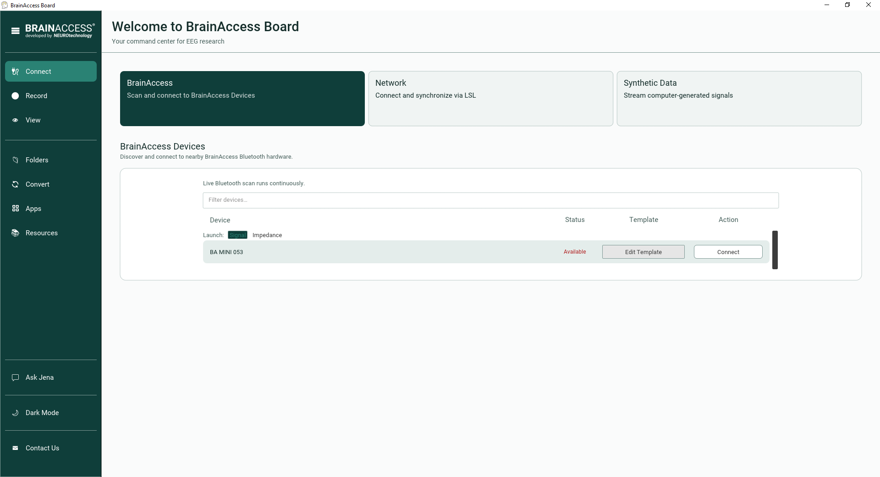Click the BrainAccess logo in sidebar

point(60,31)
